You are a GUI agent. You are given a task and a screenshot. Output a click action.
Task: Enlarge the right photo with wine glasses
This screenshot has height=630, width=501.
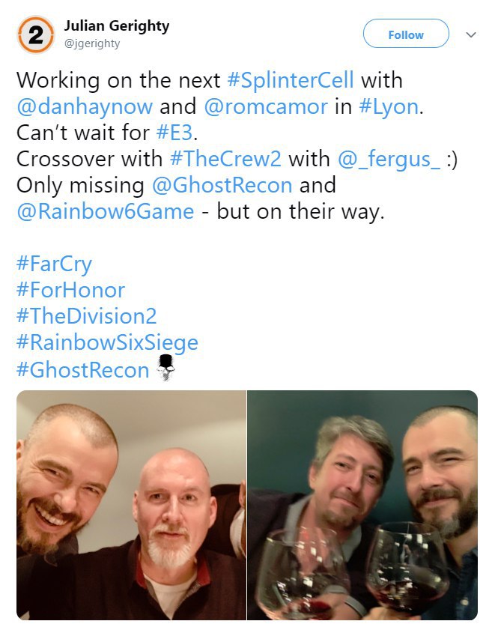[x=362, y=505]
